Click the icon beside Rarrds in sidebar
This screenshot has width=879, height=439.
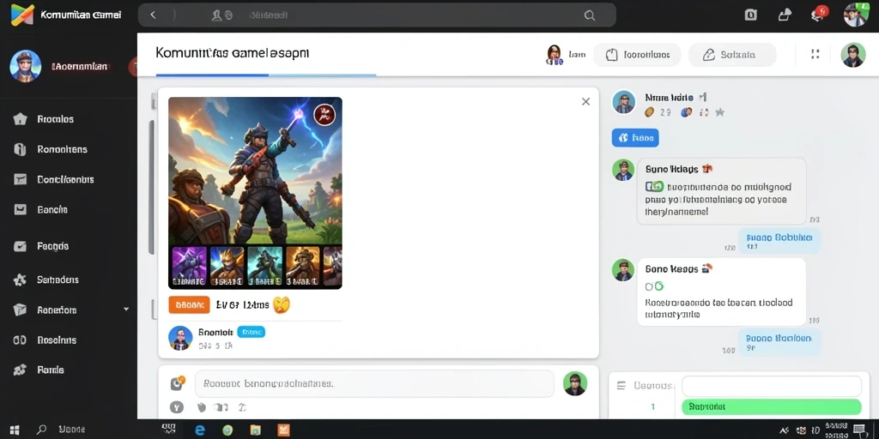tap(21, 370)
